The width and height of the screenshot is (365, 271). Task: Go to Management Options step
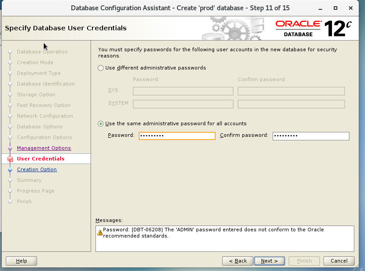44,148
